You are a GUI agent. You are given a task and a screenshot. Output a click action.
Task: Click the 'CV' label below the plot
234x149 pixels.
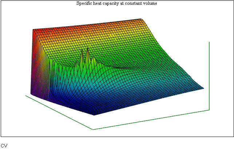tap(4, 146)
